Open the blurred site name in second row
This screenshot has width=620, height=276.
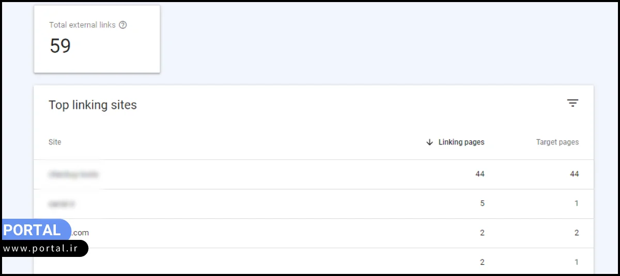click(61, 204)
